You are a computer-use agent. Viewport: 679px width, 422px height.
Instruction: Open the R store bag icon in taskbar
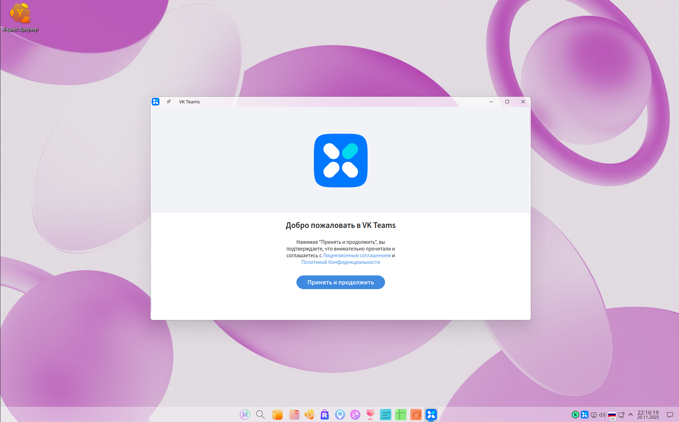(x=324, y=415)
